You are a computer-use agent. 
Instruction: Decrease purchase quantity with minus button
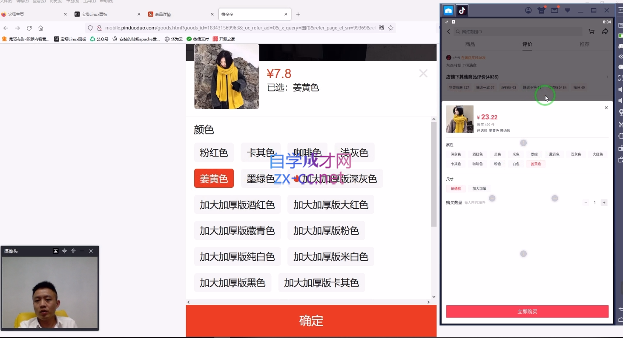[586, 203]
